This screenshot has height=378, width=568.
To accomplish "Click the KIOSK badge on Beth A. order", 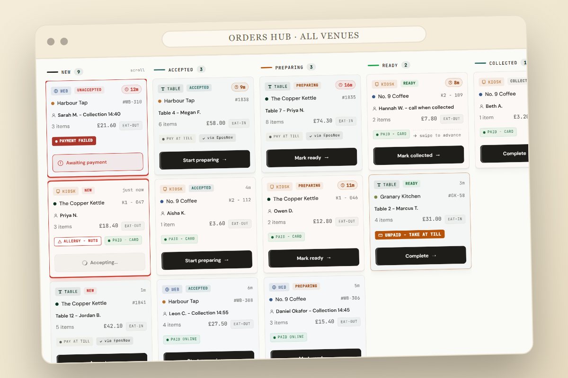I will pyautogui.click(x=491, y=82).
